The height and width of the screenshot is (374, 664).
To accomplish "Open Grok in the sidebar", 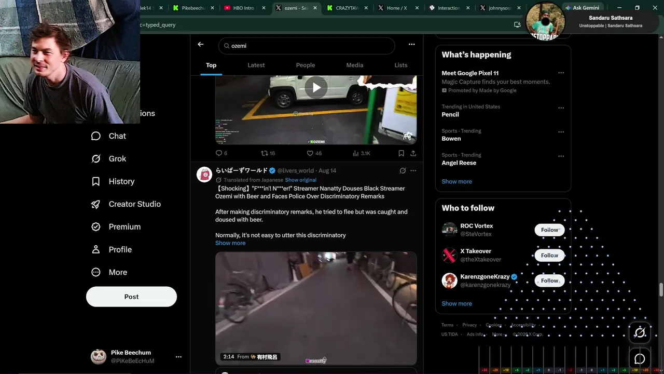I will 109,159.
